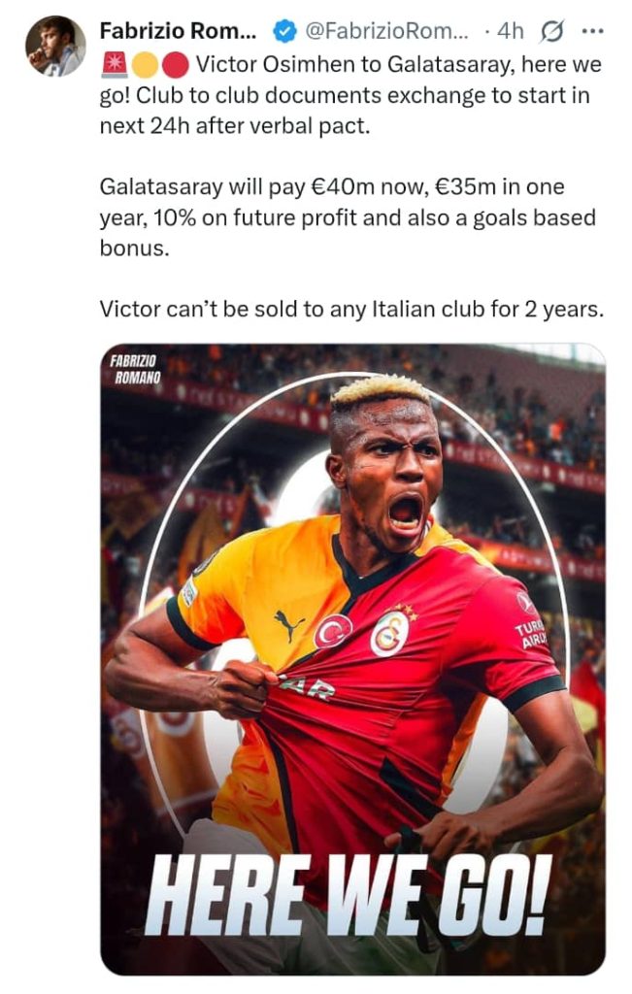The width and height of the screenshot is (632, 994).
Task: Open the @FabrizioRom... handle link
Action: pos(386,31)
